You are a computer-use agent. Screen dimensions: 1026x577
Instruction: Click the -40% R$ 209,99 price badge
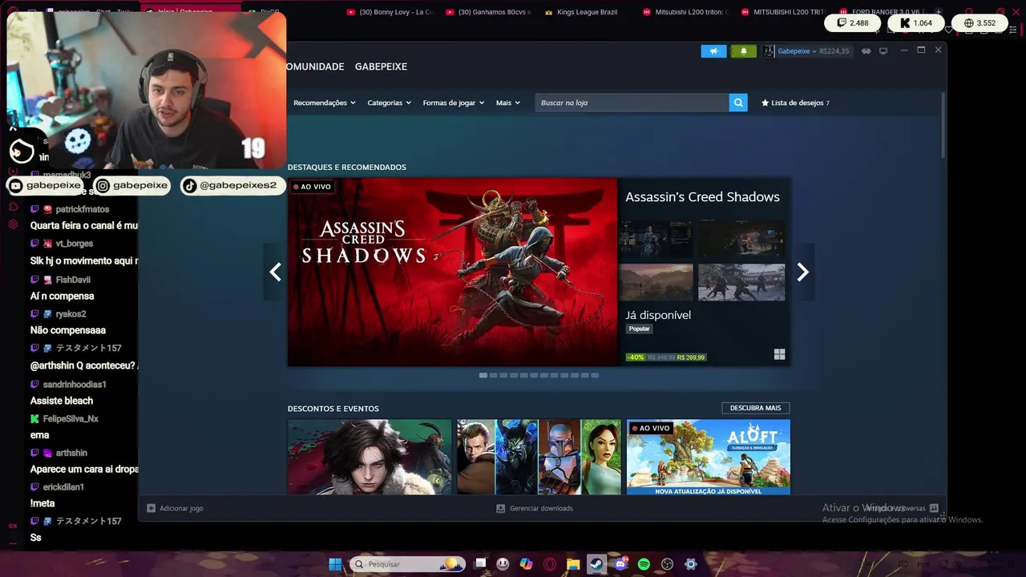(x=666, y=357)
